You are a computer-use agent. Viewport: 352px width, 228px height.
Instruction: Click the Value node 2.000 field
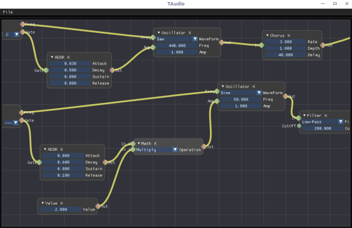coord(61,209)
